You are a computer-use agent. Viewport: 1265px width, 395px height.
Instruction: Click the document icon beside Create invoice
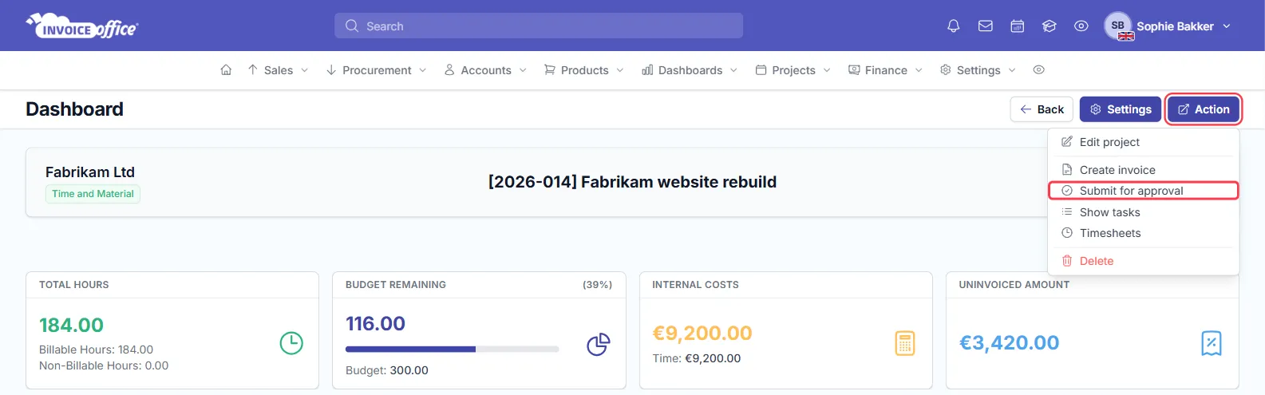click(1067, 170)
